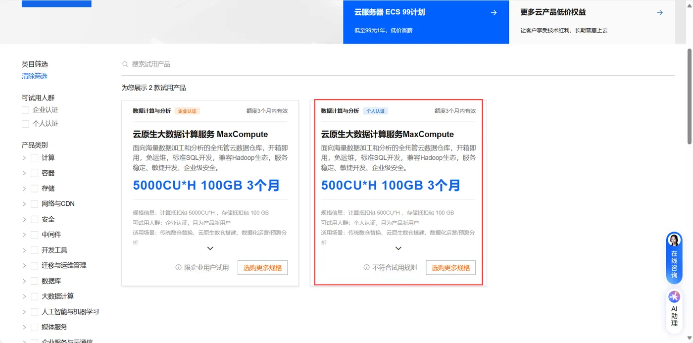Open the 云原生大数据计算服务MaxCompute personal title
Image resolution: width=693 pixels, height=343 pixels.
(x=388, y=135)
